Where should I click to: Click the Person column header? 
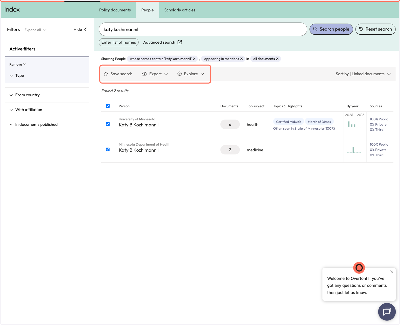[x=124, y=106]
